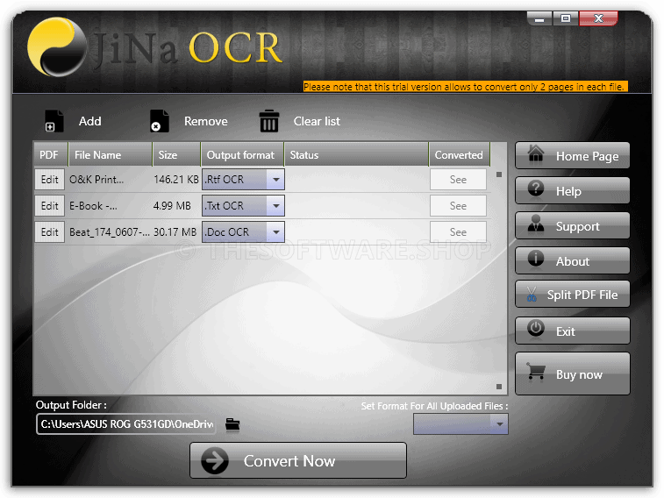Open Support button label
Viewport: 664px width, 498px height.
point(578,227)
